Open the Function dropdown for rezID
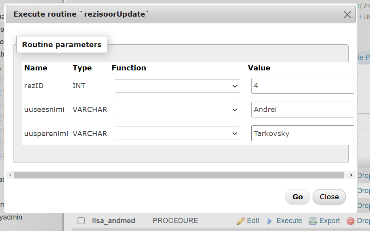Viewport: 370px width, 231px height. (177, 86)
